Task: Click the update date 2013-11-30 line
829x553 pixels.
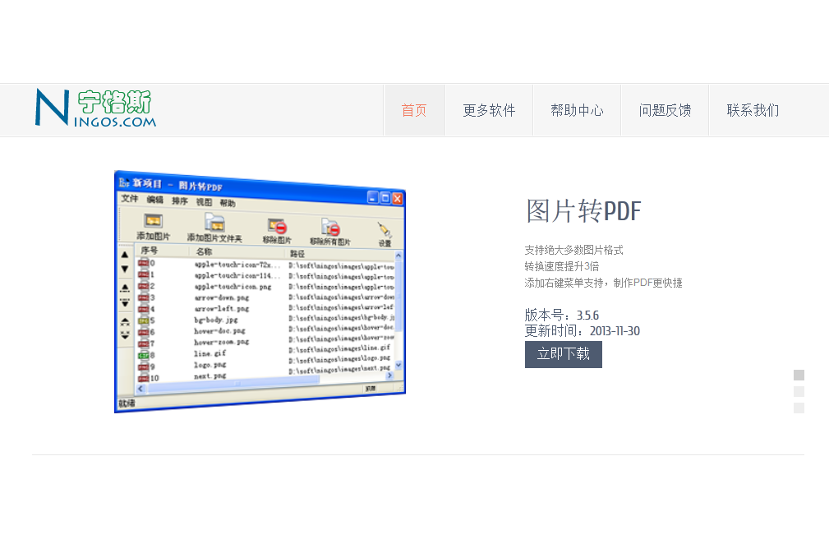Action: tap(582, 331)
